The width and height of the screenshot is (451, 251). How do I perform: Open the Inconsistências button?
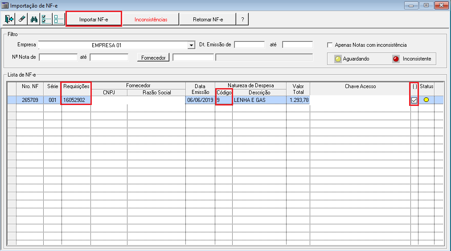151,19
